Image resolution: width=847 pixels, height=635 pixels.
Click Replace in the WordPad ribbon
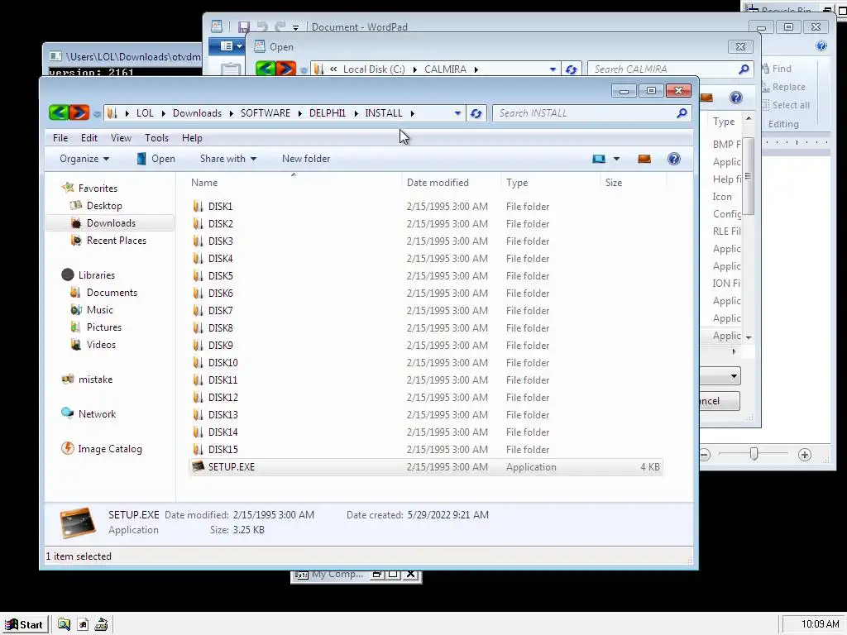[783, 87]
